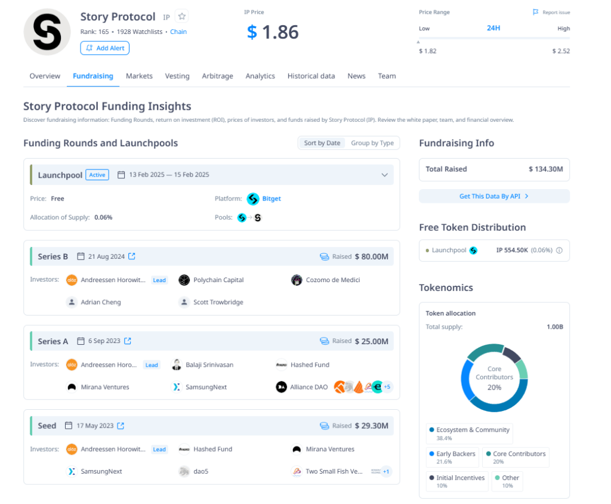Click the Report issue flag icon

[x=536, y=12]
